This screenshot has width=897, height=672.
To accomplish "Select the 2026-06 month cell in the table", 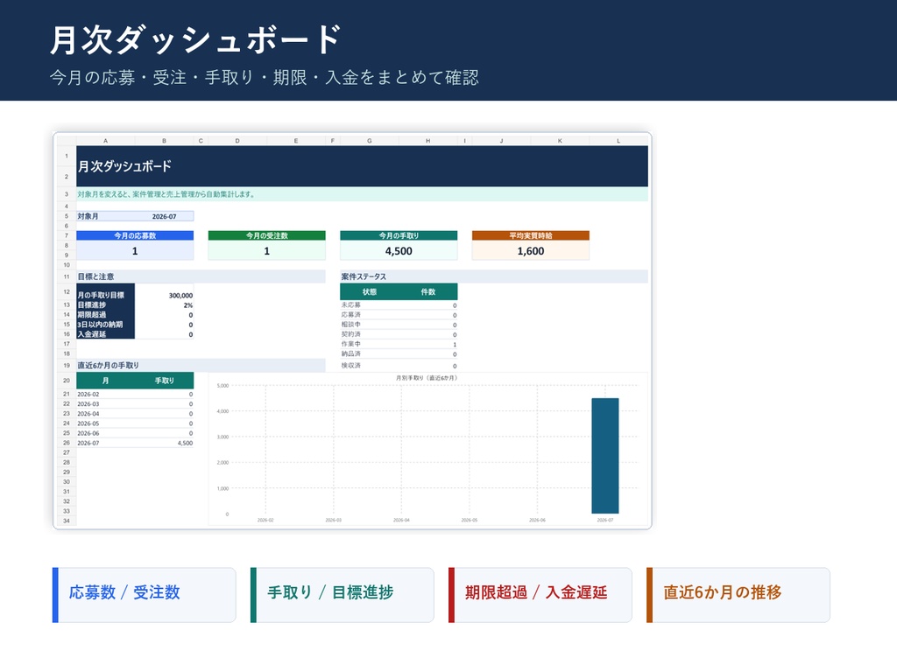I will coord(105,433).
